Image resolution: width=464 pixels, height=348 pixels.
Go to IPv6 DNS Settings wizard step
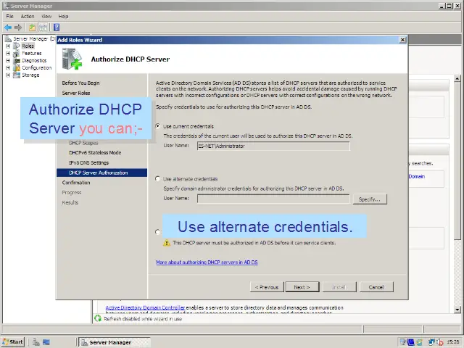(88, 162)
